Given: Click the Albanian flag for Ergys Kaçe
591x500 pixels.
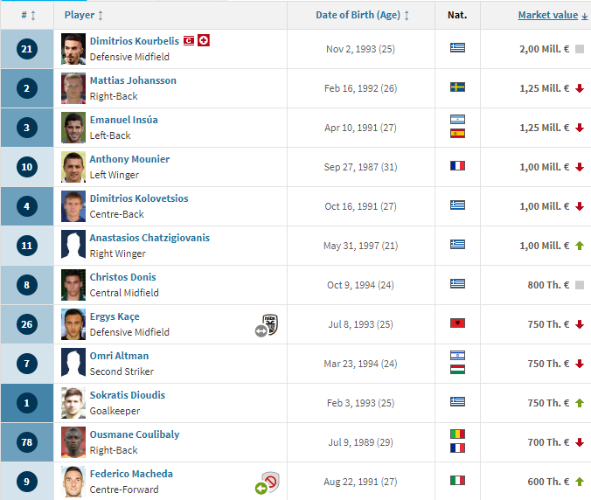Looking at the screenshot, I should click(457, 323).
